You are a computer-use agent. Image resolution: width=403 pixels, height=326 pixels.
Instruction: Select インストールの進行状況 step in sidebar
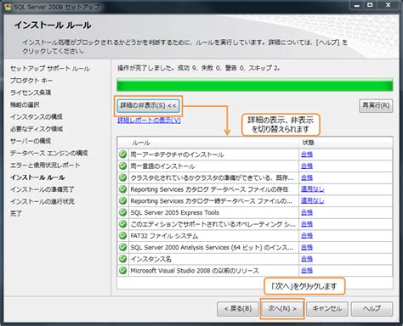(43, 201)
